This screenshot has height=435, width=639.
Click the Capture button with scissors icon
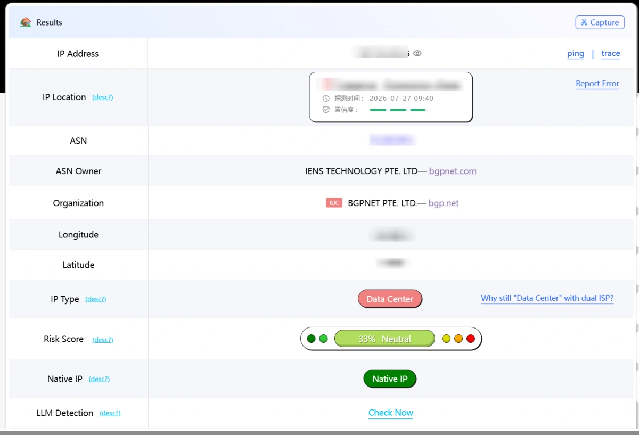600,22
